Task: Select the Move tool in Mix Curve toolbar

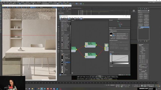Action: coord(111,54)
